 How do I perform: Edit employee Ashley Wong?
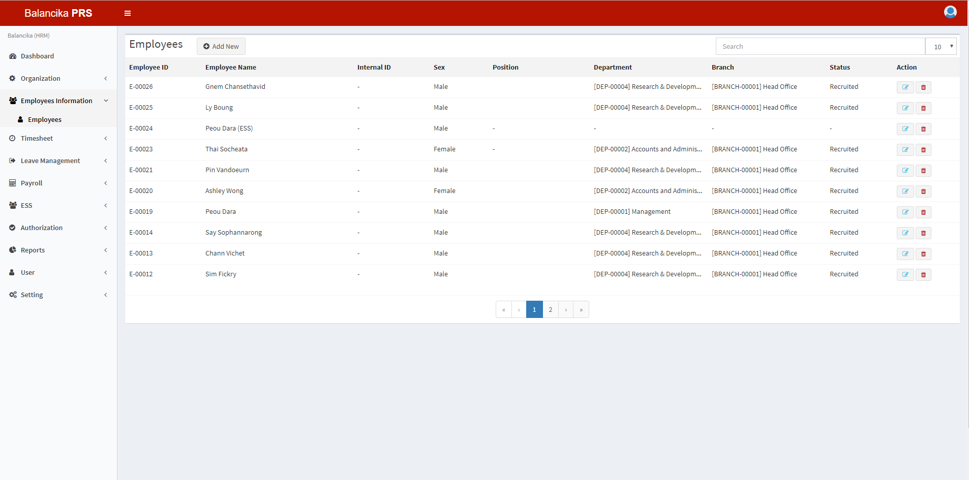[x=905, y=191]
